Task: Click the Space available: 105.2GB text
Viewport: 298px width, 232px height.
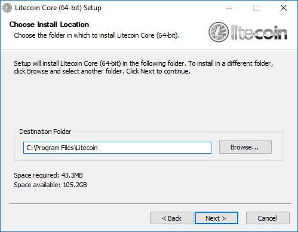Action: (x=50, y=185)
